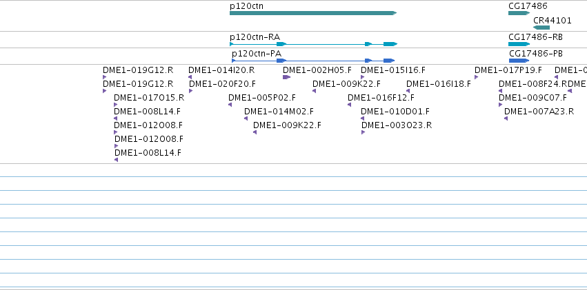Screen dimensions: 587x290
Task: Click the DME1-016I18.F feature label
Action: point(439,84)
